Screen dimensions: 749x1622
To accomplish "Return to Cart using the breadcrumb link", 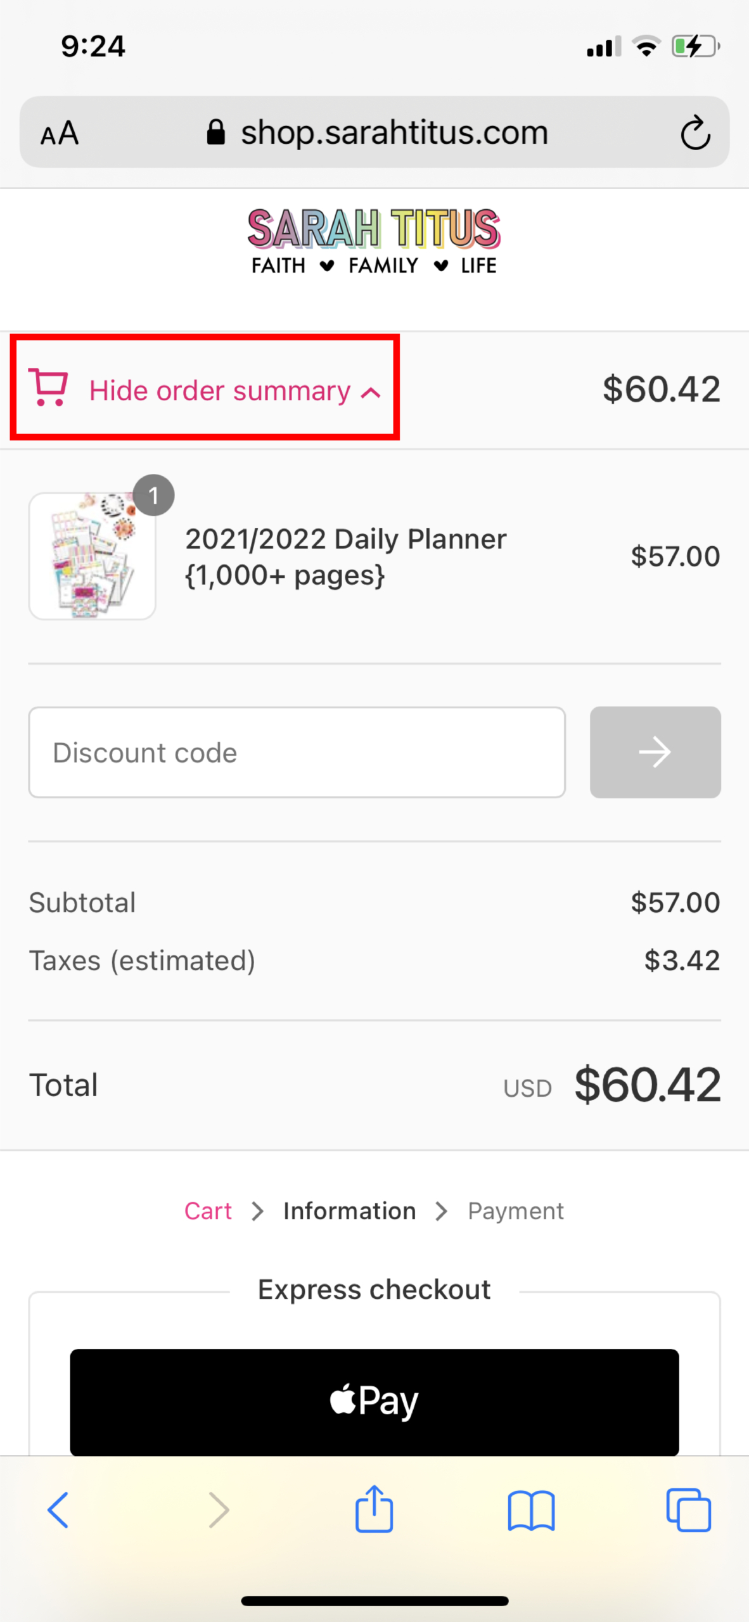I will [x=208, y=1211].
